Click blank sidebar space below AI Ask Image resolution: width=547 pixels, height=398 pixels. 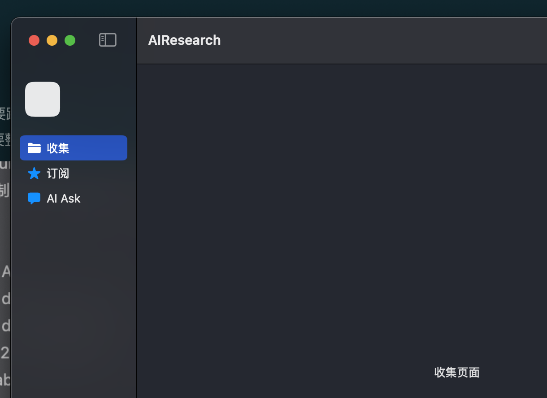74,291
